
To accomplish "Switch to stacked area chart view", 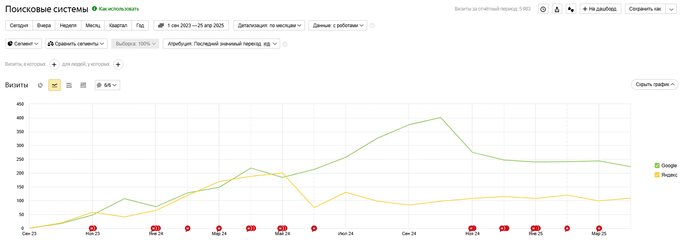I will (69, 85).
